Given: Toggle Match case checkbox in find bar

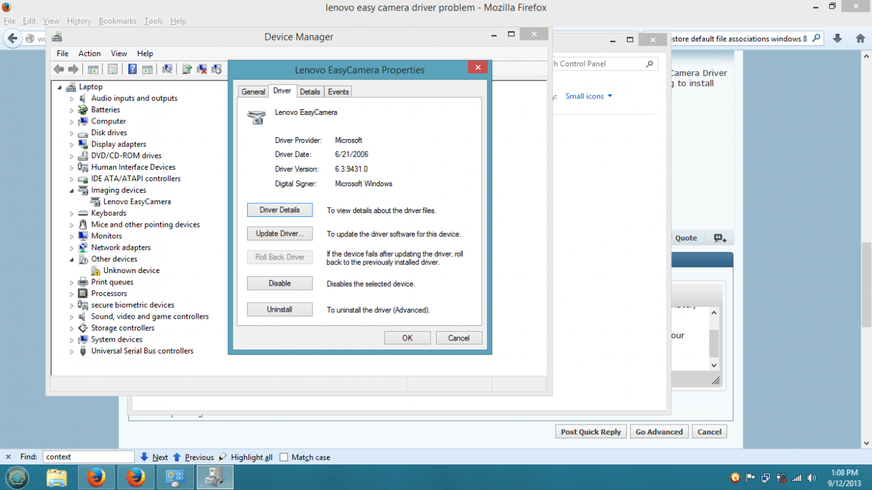Looking at the screenshot, I should [x=284, y=457].
